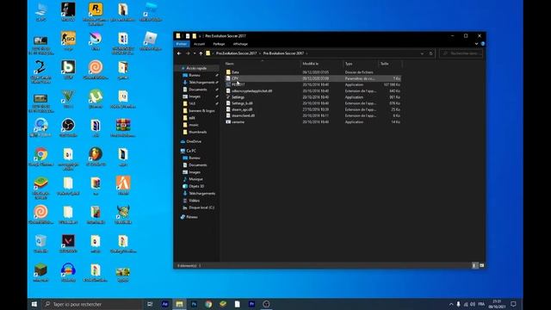
Task: Open Explorer help question mark
Action: pos(483,44)
